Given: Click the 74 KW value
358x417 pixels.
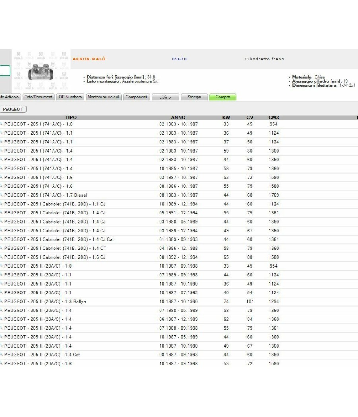Looking at the screenshot, I should pos(226,301).
